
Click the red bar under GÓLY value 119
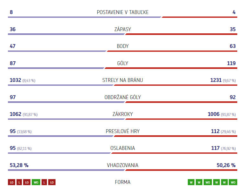pos(171,68)
